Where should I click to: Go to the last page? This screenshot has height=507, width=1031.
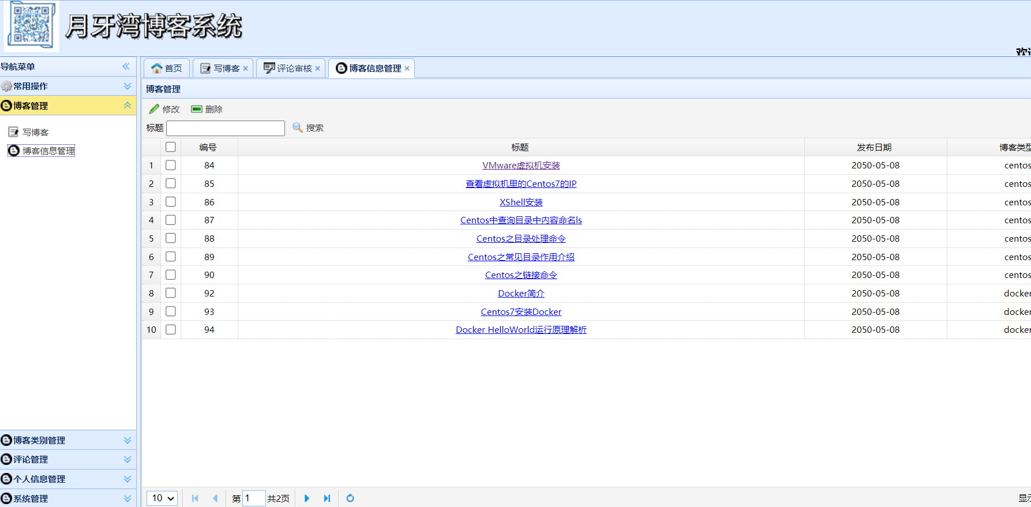pyautogui.click(x=327, y=498)
